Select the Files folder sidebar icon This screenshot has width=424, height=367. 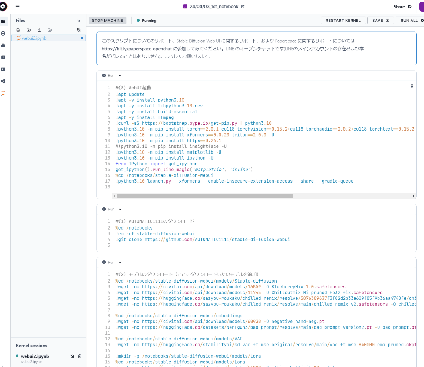[3, 21]
